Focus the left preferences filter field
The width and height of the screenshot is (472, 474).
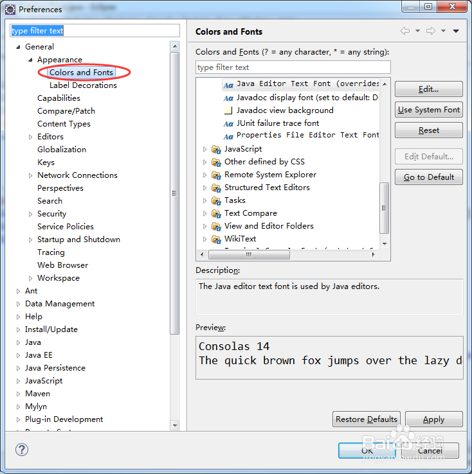(x=95, y=31)
